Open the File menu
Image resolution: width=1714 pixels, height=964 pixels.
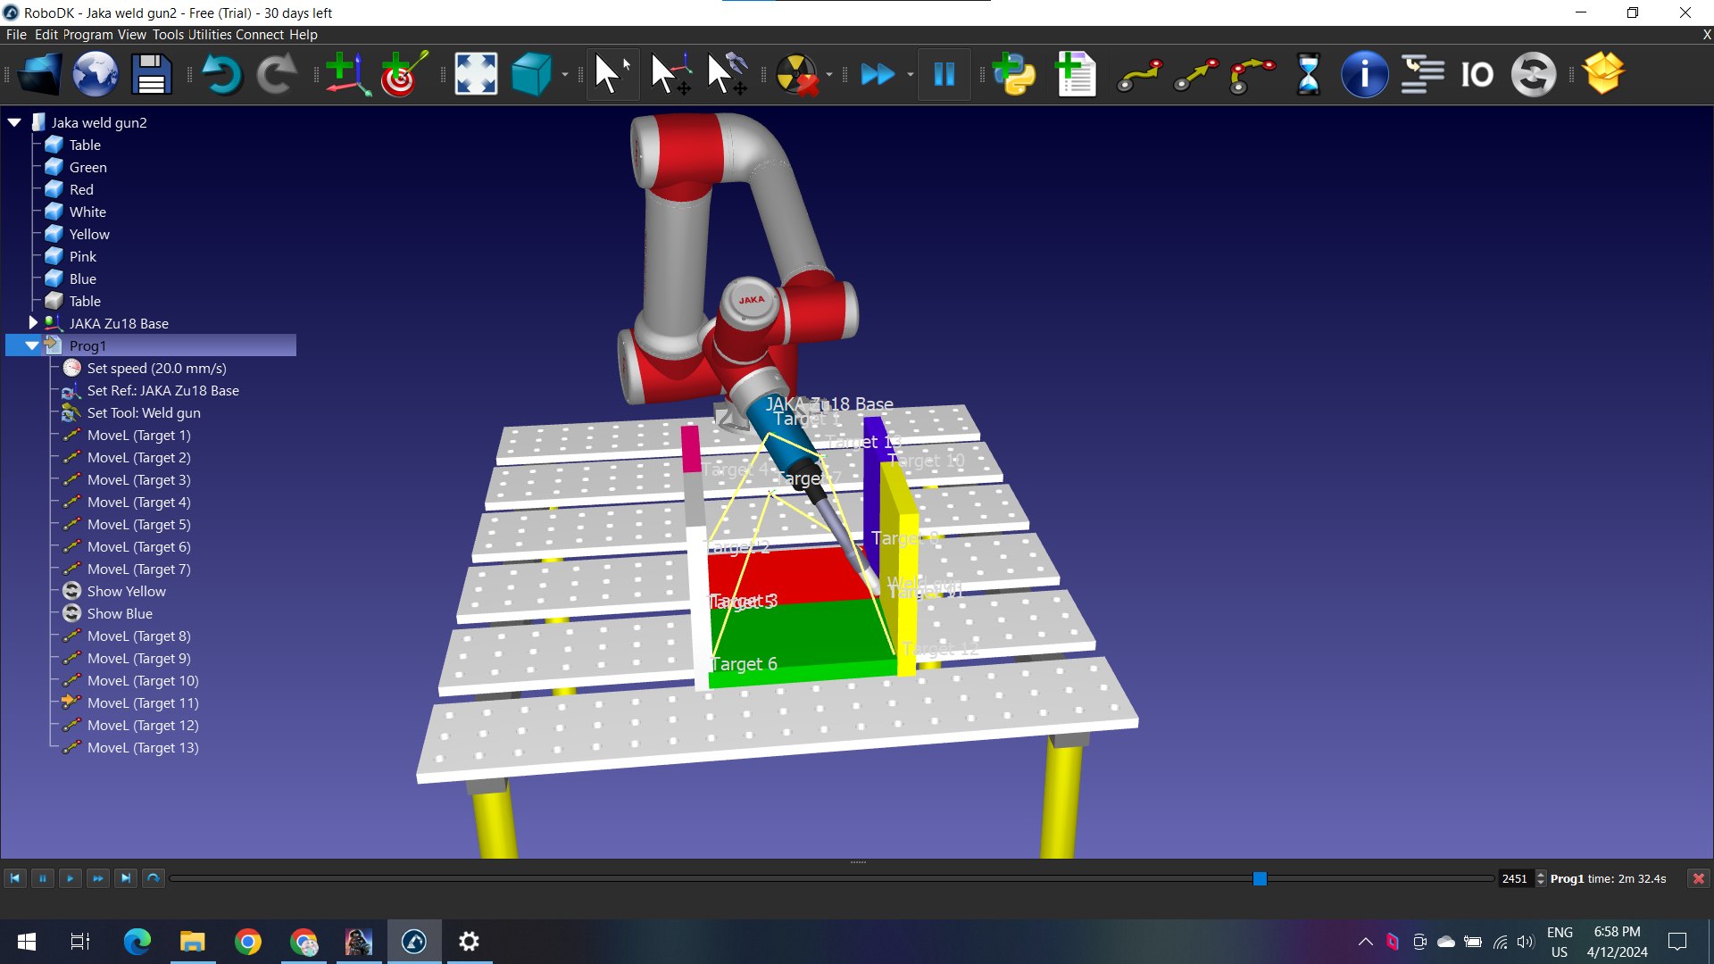pyautogui.click(x=16, y=35)
